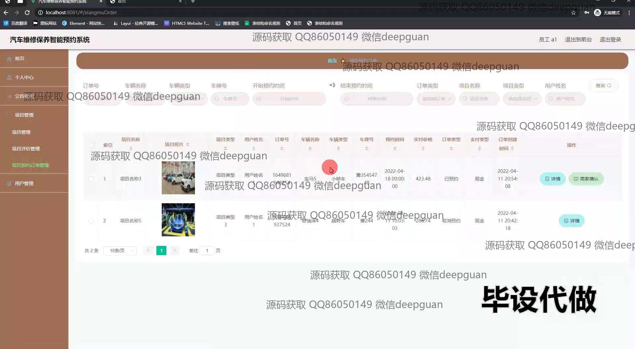Select 项目评价管理 in sidebar

coord(26,149)
